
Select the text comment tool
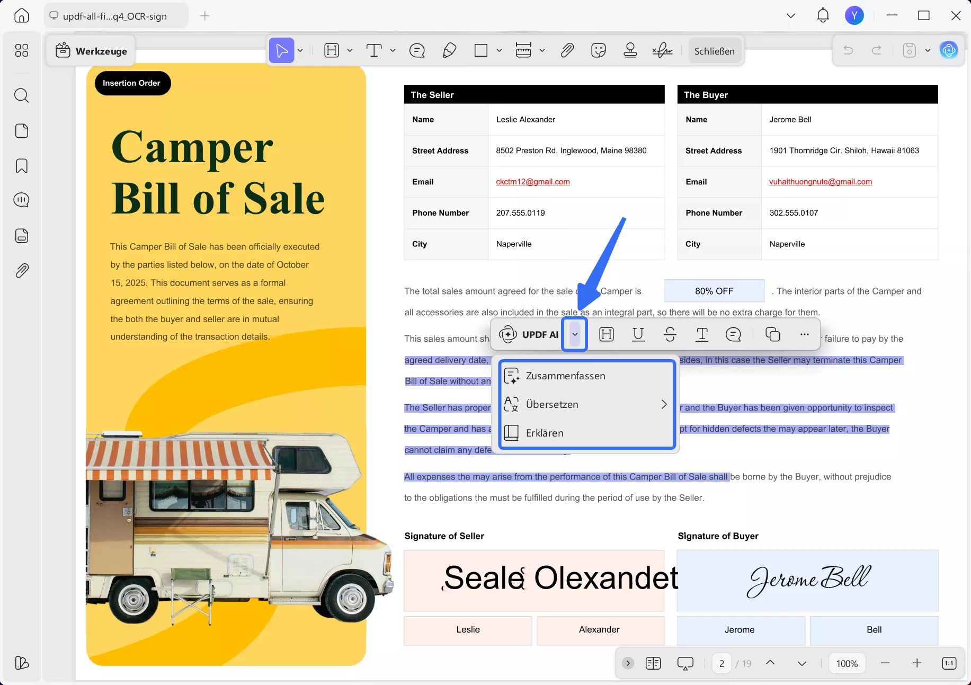[x=374, y=51]
